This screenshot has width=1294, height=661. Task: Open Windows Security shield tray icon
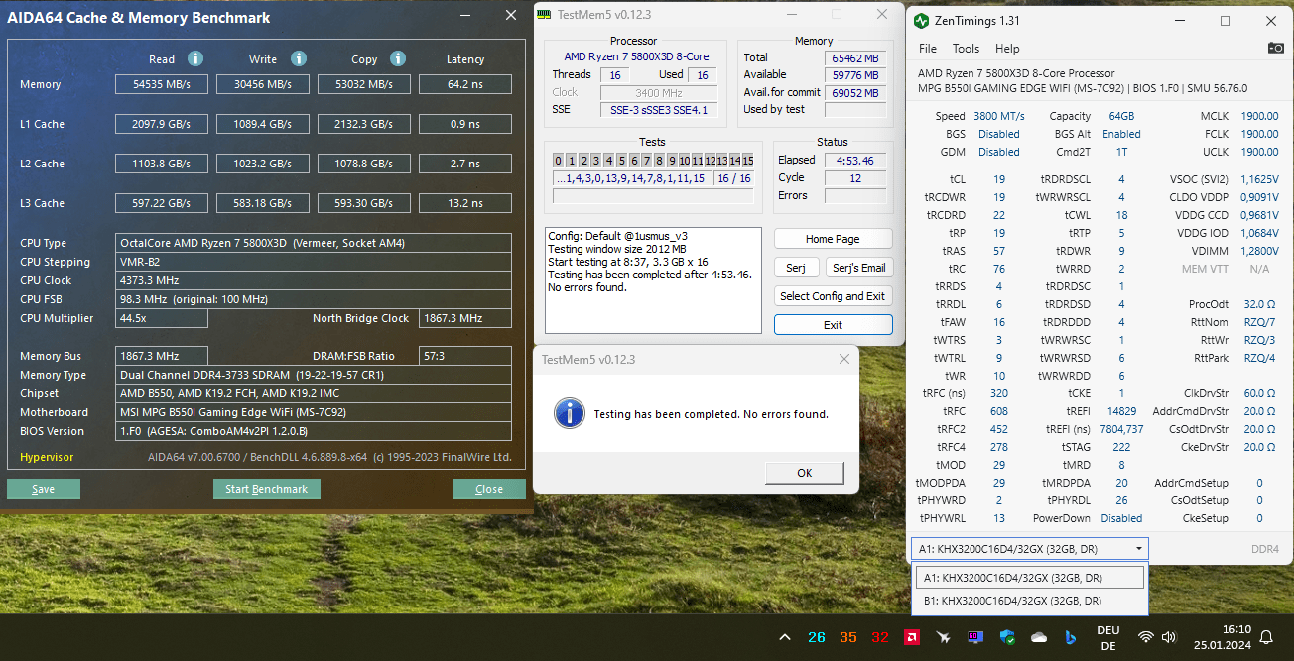tap(1007, 637)
